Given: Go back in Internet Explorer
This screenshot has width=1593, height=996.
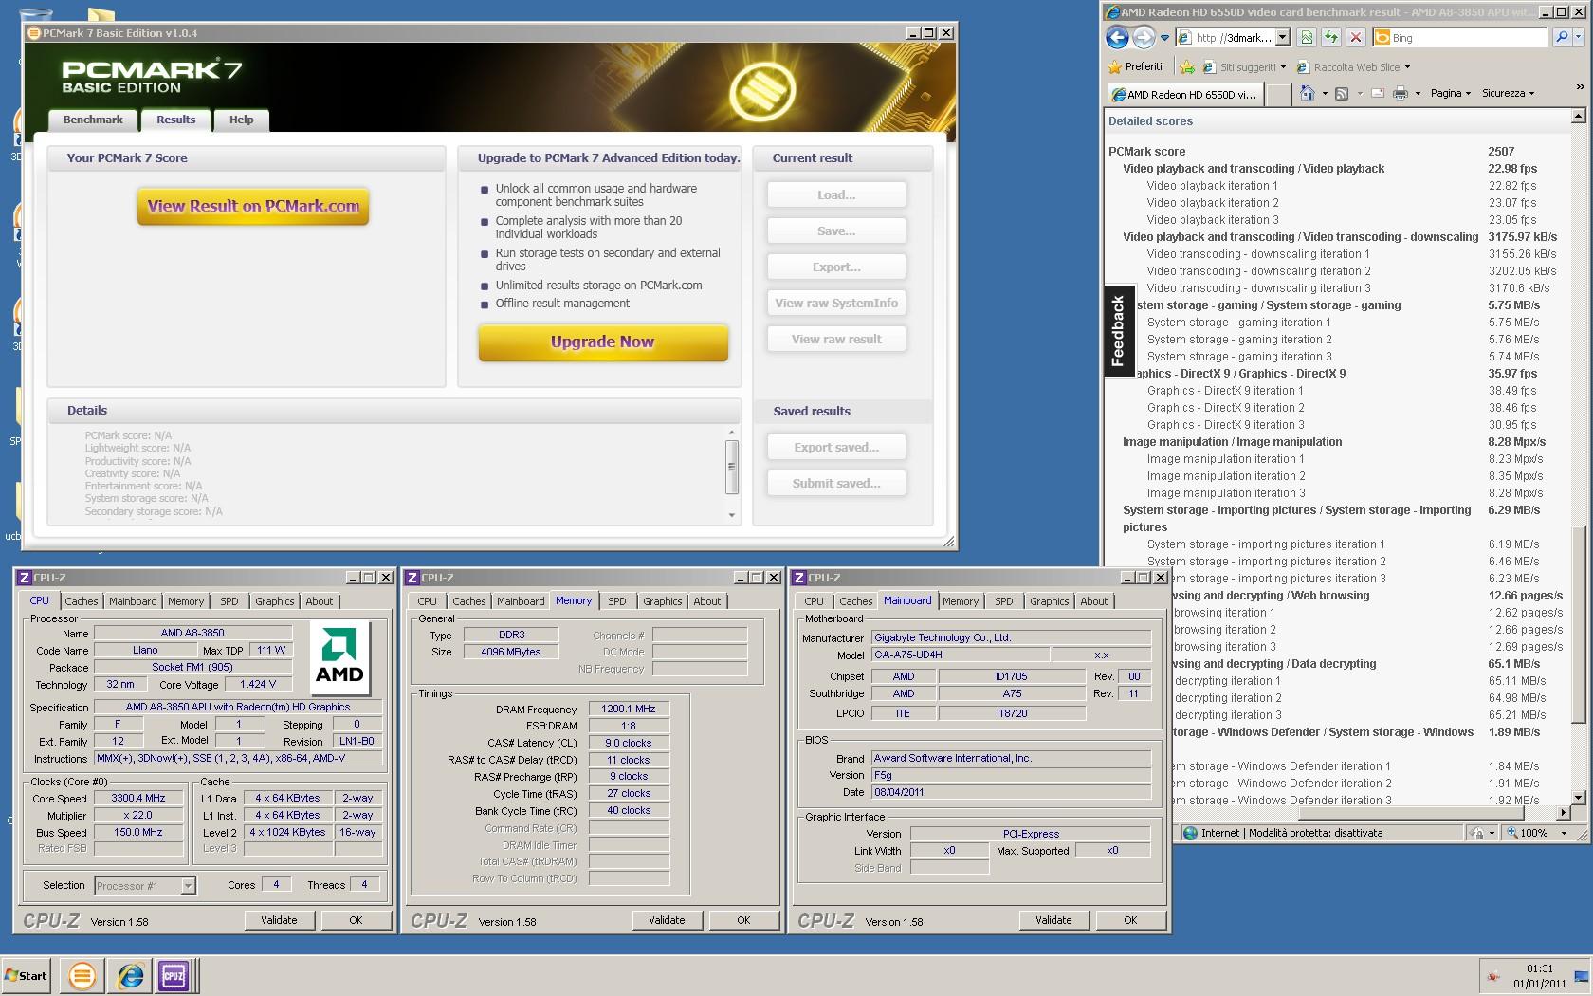Looking at the screenshot, I should (x=1117, y=38).
